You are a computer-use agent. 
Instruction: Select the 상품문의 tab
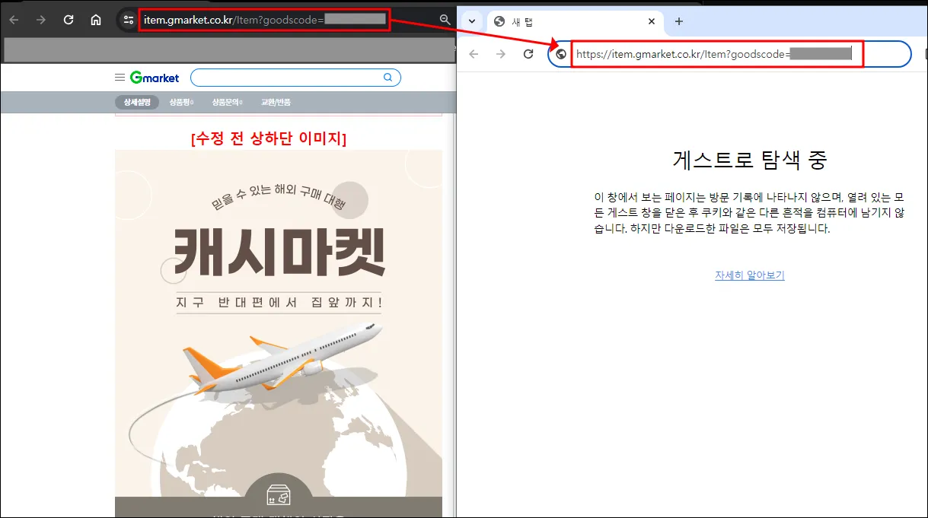point(228,102)
